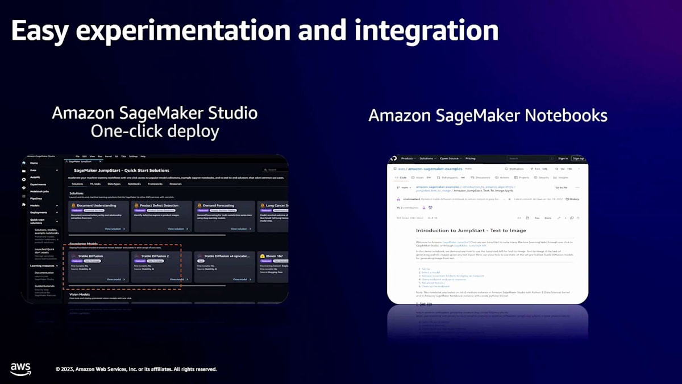Open the GitHub header Solutions dropdown
Image resolution: width=682 pixels, height=384 pixels.
click(x=427, y=158)
